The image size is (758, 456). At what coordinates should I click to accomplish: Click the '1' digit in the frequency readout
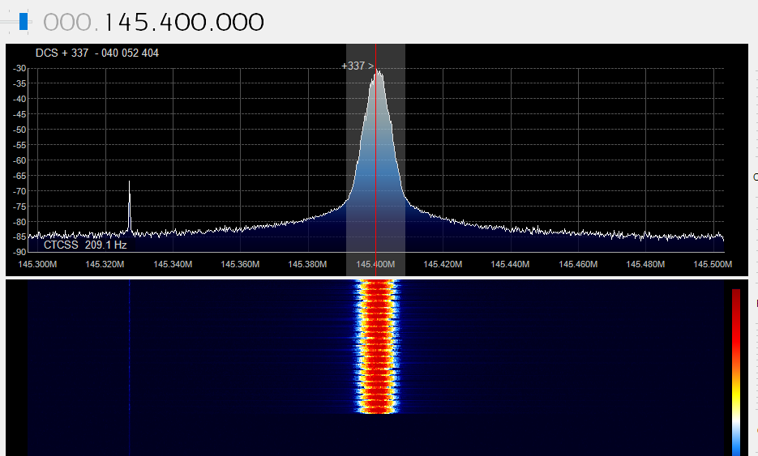click(x=110, y=23)
